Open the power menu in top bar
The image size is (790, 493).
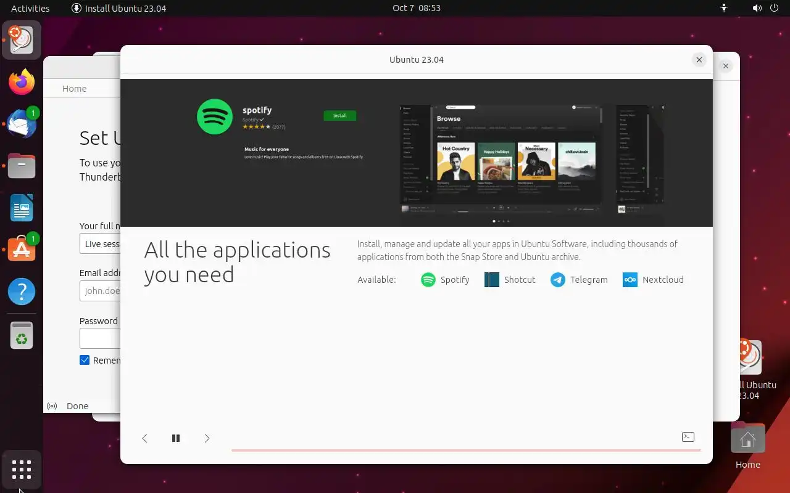click(774, 8)
